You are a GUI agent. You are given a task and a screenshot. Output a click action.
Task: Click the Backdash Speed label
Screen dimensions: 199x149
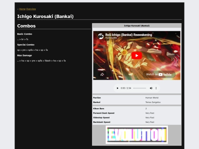click(x=102, y=122)
